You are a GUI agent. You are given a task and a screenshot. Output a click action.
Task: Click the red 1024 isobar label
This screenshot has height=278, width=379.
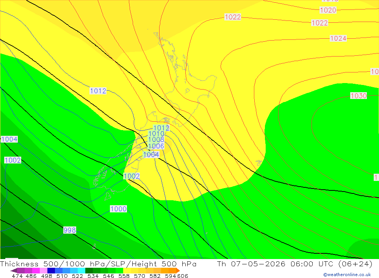pos(338,38)
